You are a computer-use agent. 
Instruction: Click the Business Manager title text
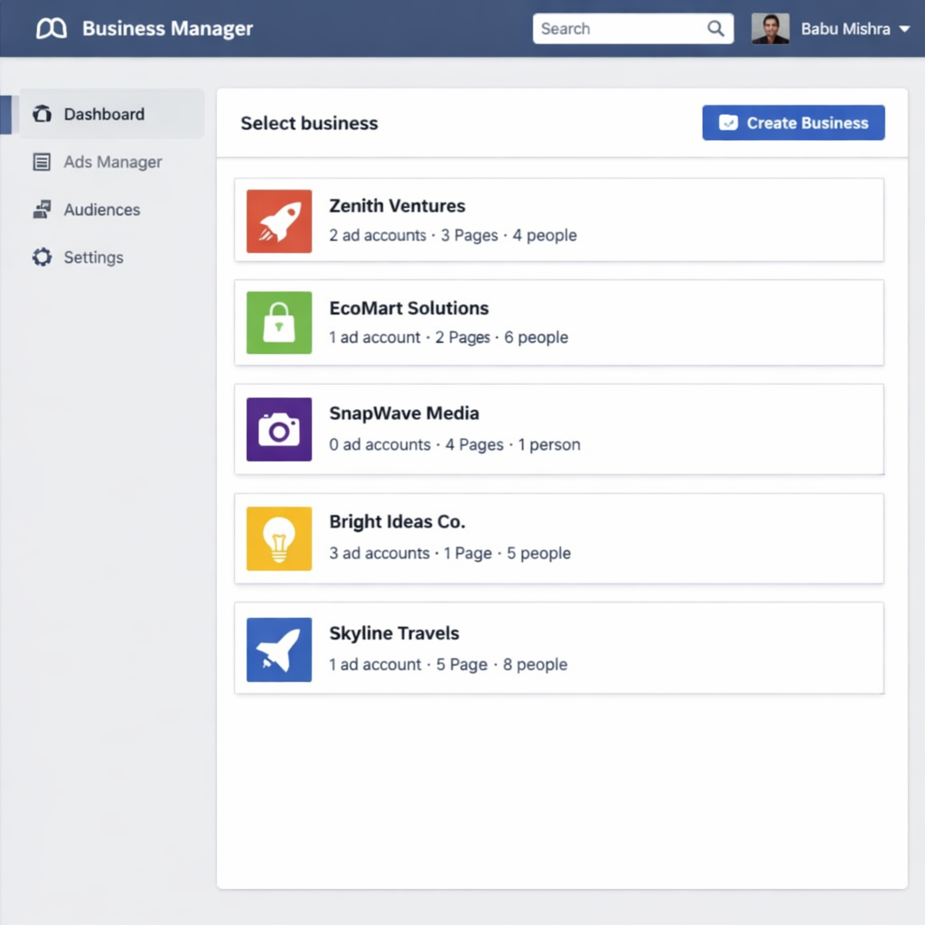[x=167, y=29]
